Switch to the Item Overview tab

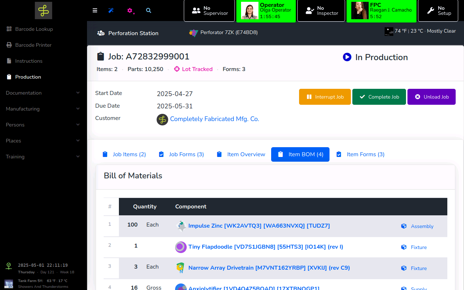pos(241,154)
